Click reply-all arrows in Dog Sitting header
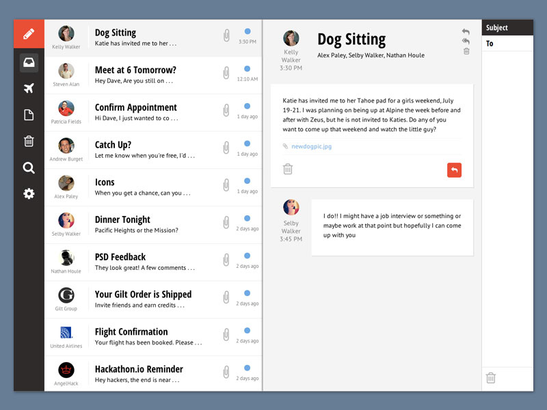The image size is (547, 410). 466,41
